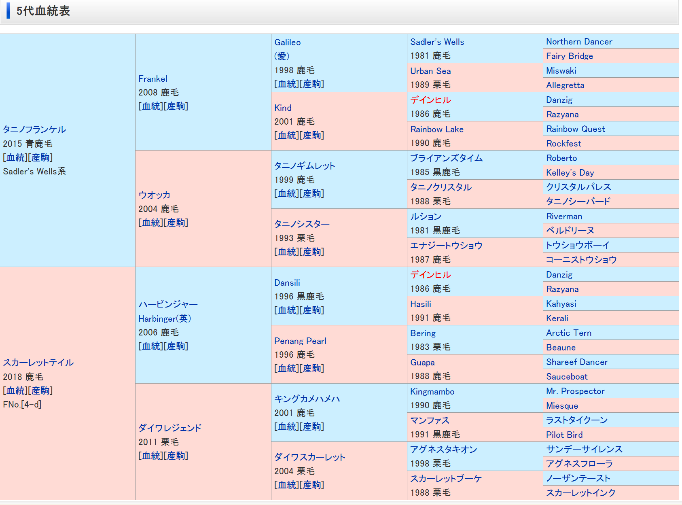Click the Penang Pearl link
Screen dimensions: 682x505
tap(300, 341)
